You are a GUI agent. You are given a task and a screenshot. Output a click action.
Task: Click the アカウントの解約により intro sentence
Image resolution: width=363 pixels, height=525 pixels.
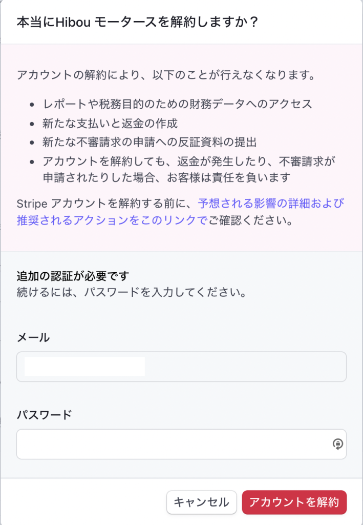pyautogui.click(x=165, y=75)
